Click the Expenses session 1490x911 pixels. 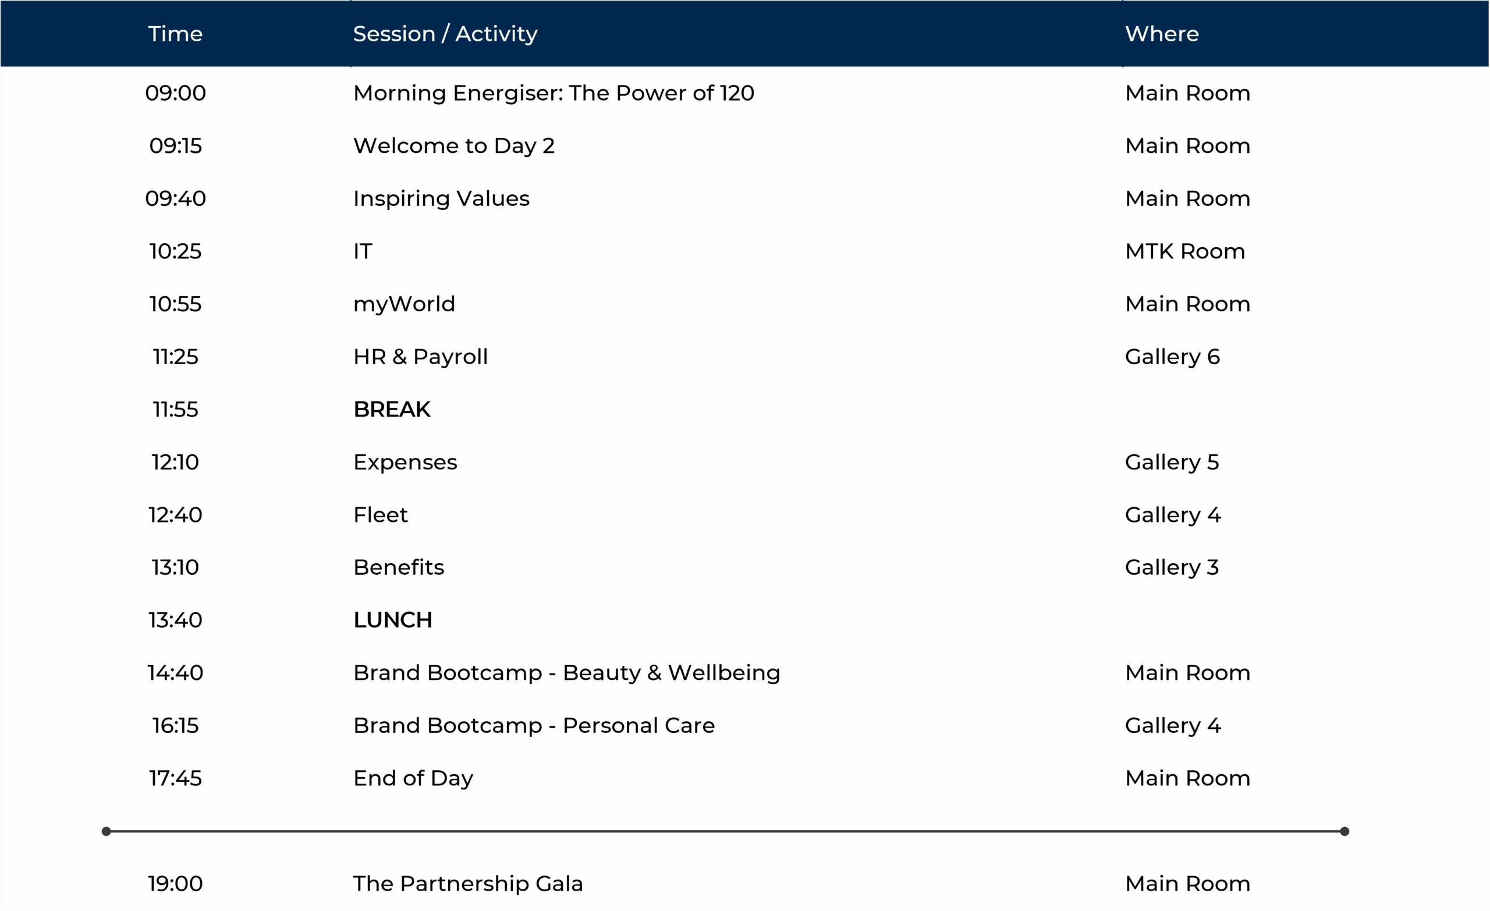405,462
